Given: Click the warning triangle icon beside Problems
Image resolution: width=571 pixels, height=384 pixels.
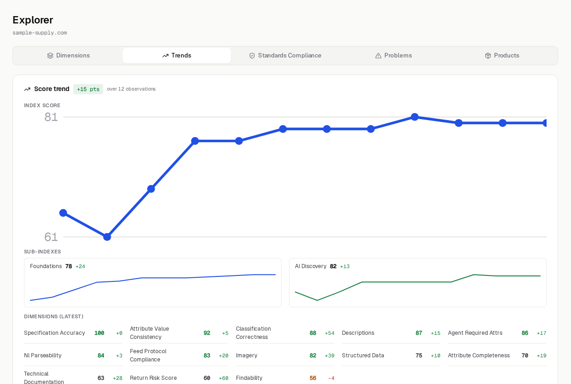Looking at the screenshot, I should pos(378,56).
